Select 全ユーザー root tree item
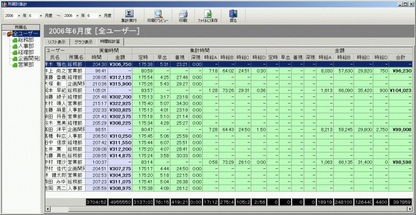This screenshot has height=215, width=416. (x=26, y=34)
